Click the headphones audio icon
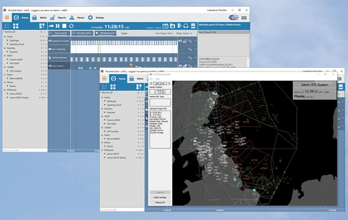This screenshot has width=348, height=220. click(x=186, y=26)
